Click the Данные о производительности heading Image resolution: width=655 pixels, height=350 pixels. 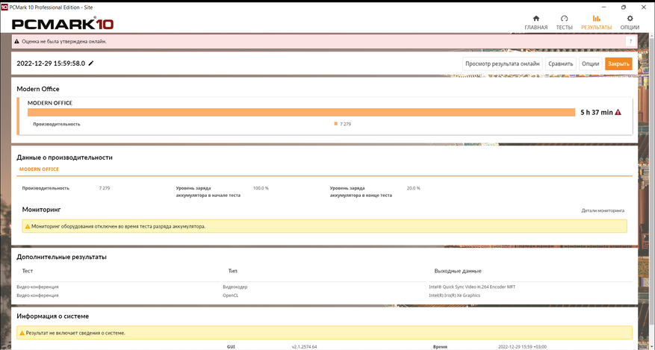click(64, 157)
